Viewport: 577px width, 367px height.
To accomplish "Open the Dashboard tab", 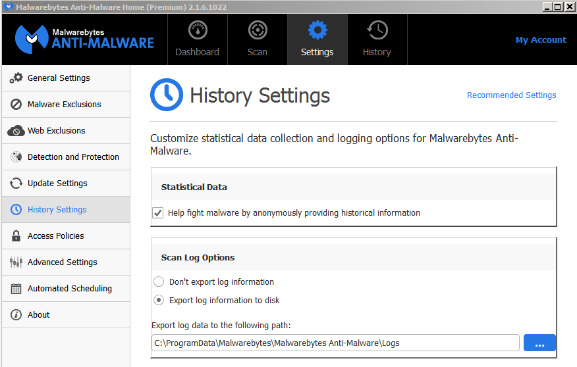I will click(x=198, y=39).
